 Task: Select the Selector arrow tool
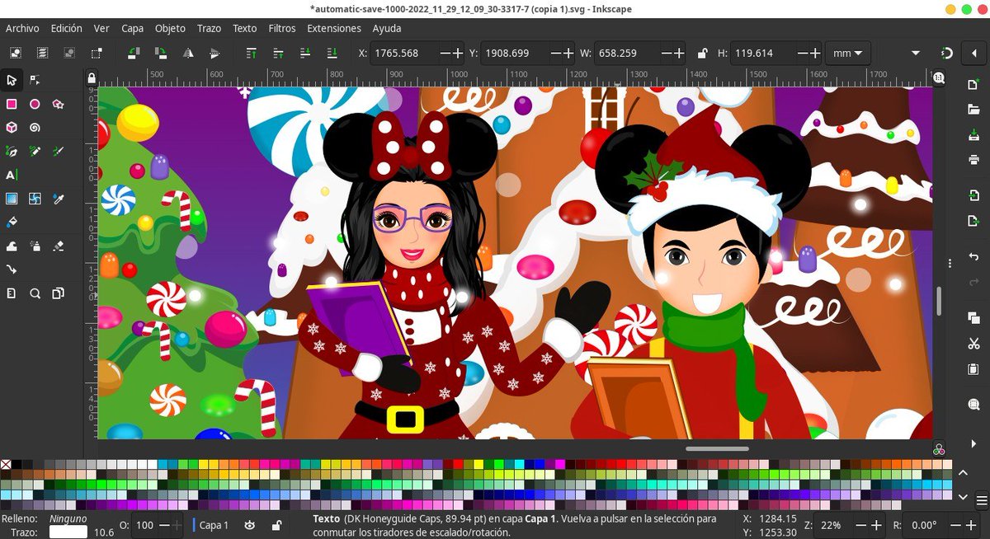[12, 81]
